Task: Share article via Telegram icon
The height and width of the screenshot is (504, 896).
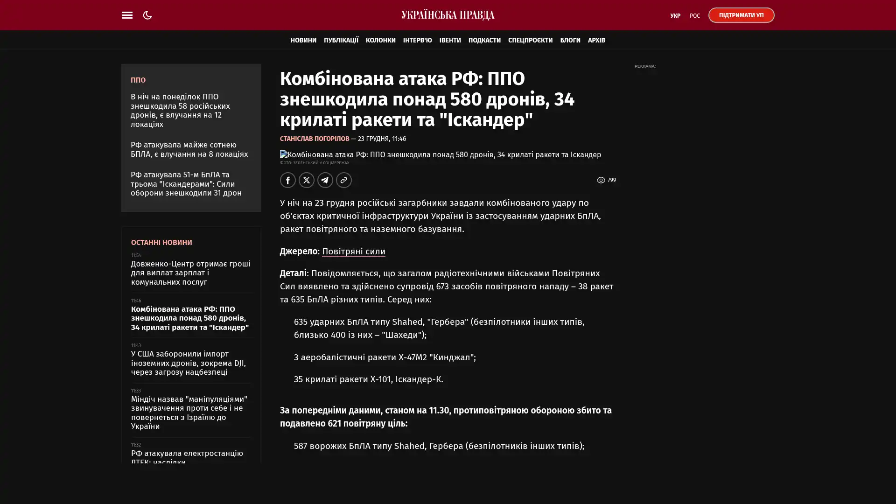Action: pos(325,180)
